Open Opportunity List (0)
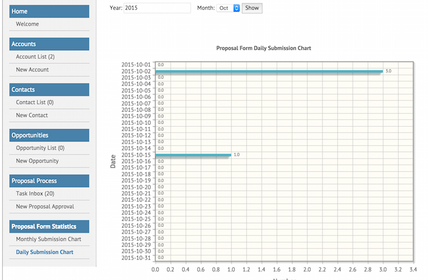Screen dimensions: 428x280 point(40,148)
